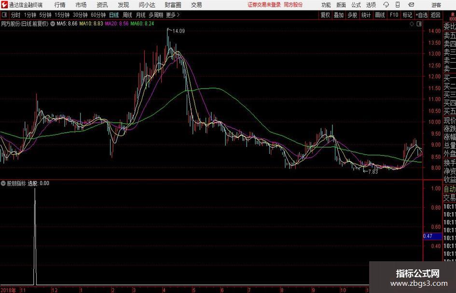
Task: Click the 标记 mark toolbar button
Action: tap(407, 15)
